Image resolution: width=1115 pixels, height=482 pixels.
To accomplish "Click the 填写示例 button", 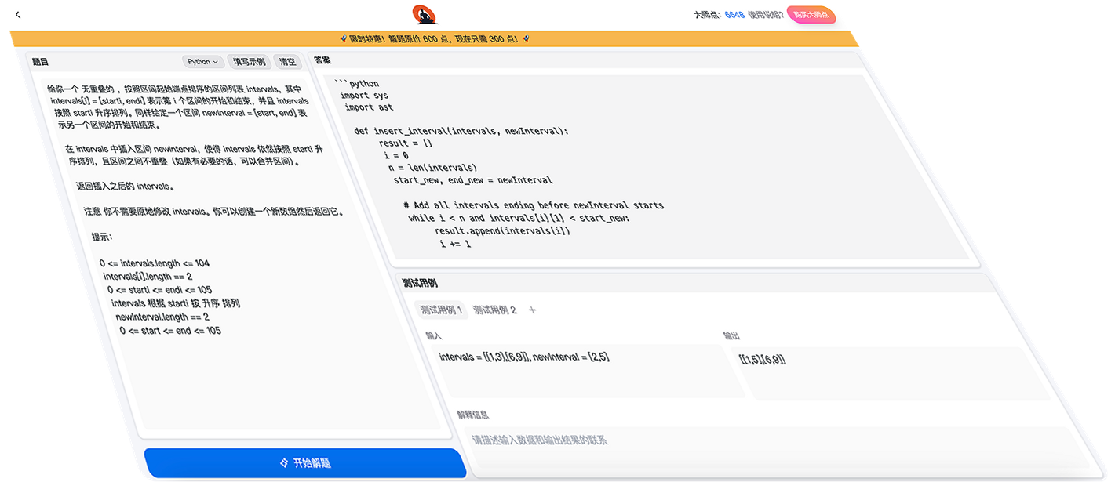I will click(249, 62).
